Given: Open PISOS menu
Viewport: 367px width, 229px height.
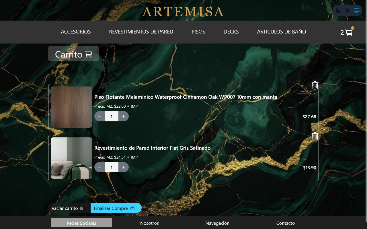Looking at the screenshot, I should click(198, 32).
